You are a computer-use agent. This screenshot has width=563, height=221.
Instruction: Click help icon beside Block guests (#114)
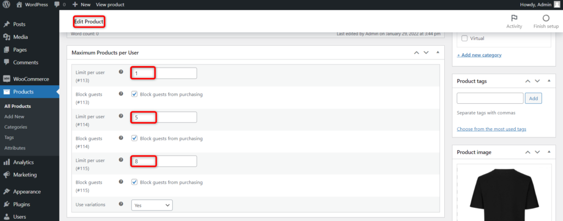click(121, 138)
